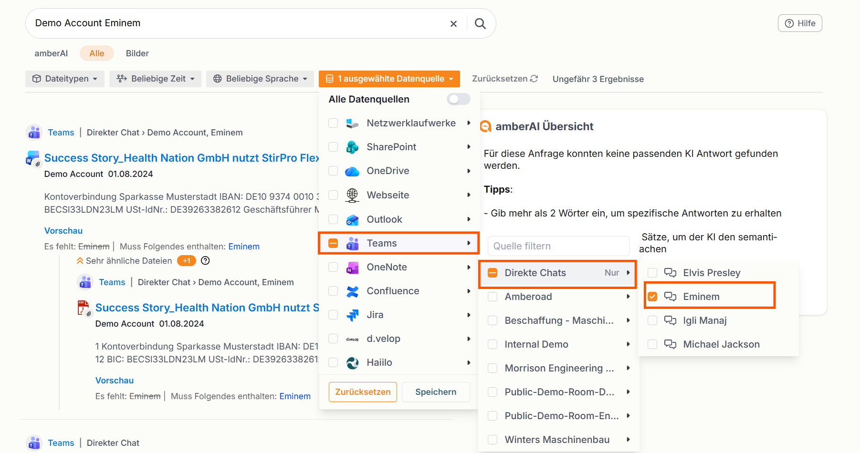Viewport: 860px width, 453px height.
Task: Click the OneDrive cloud icon
Action: [x=352, y=171]
